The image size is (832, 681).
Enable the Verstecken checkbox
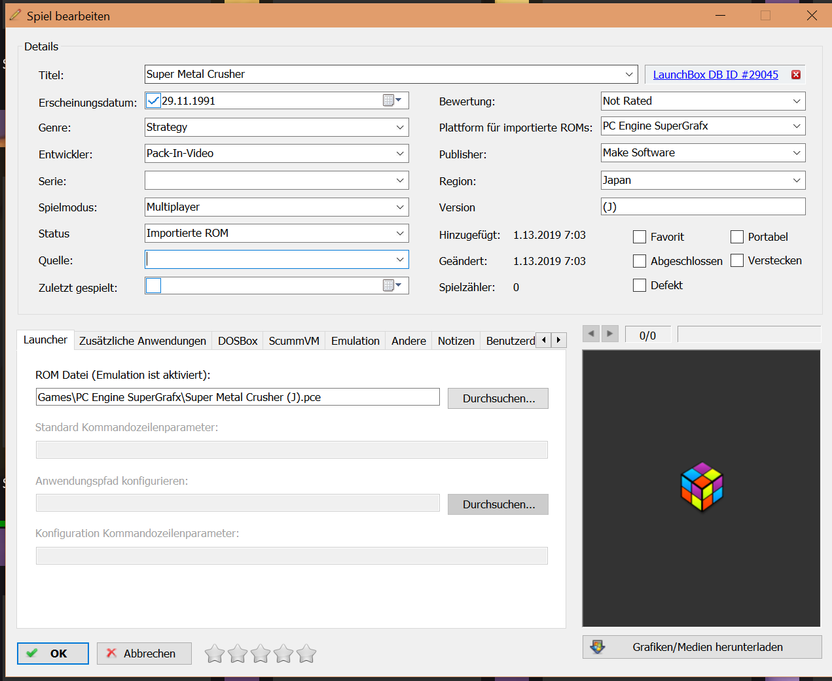pos(737,260)
